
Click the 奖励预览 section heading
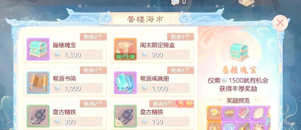(238, 100)
